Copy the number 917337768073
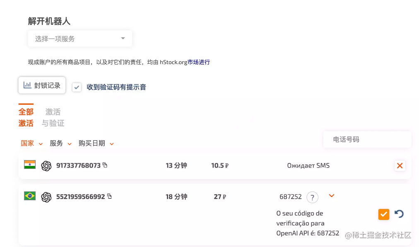The width and height of the screenshot is (419, 247). pyautogui.click(x=105, y=165)
